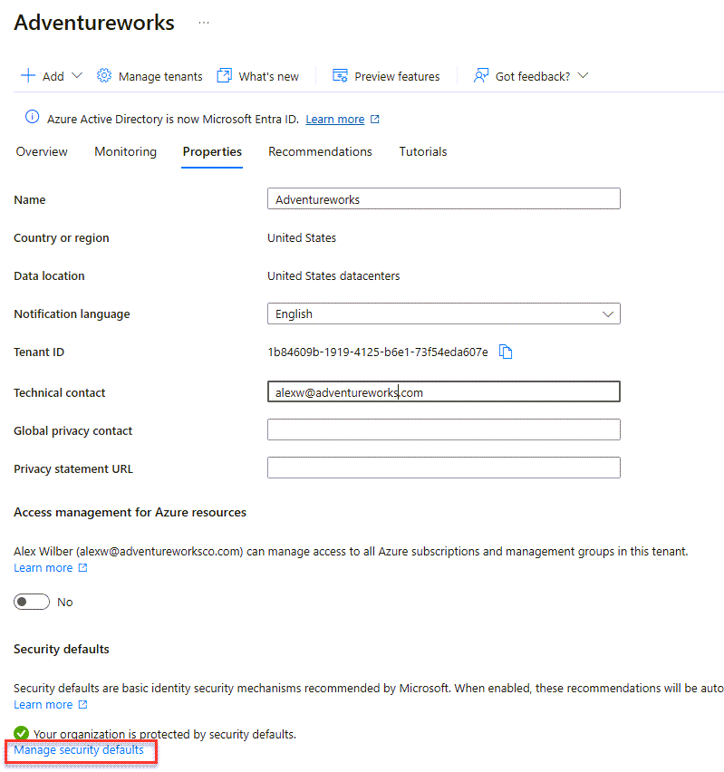Switch to the Overview tab
The height and width of the screenshot is (772, 724).
point(42,151)
